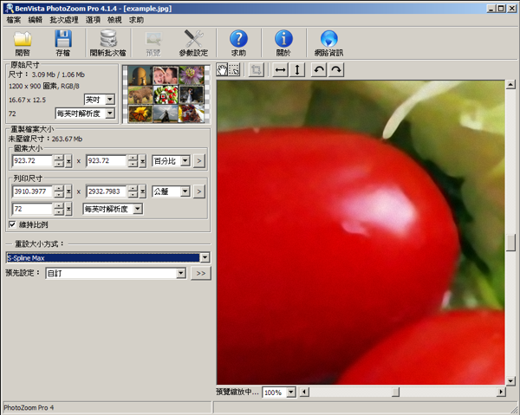Open the 英吋 unit dropdown
Screen dimensions: 520x415
click(110, 99)
